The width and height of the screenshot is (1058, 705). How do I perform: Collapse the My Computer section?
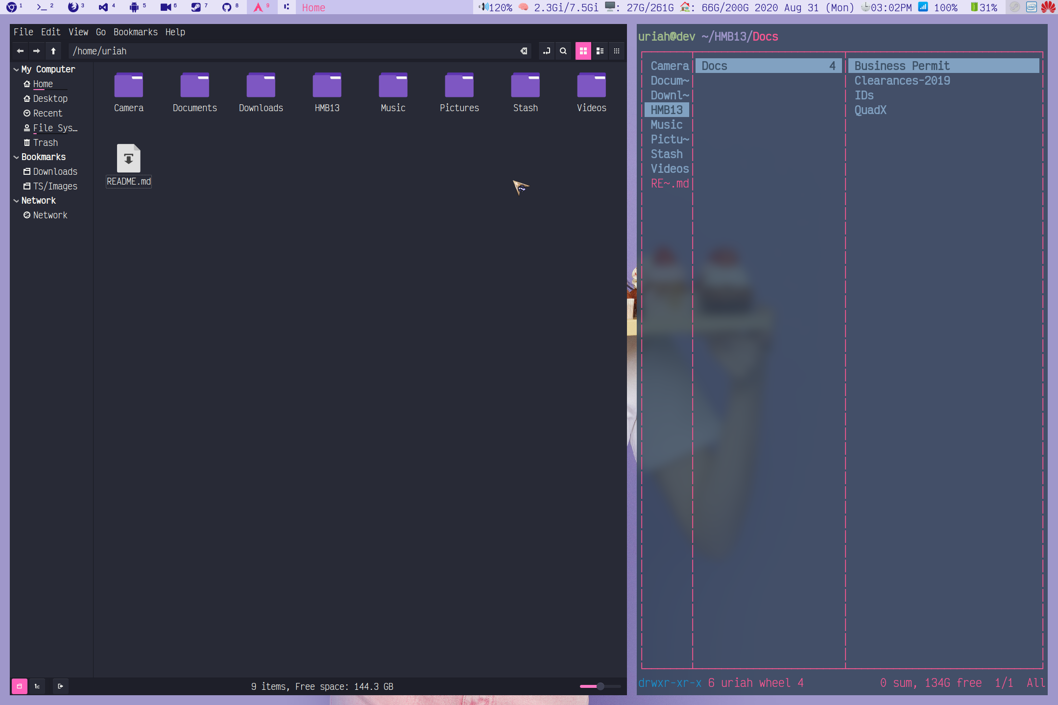[x=16, y=70]
